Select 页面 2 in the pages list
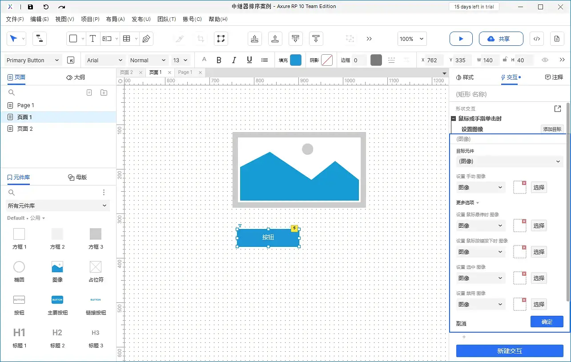Screen dimensions: 571x362 coord(25,129)
